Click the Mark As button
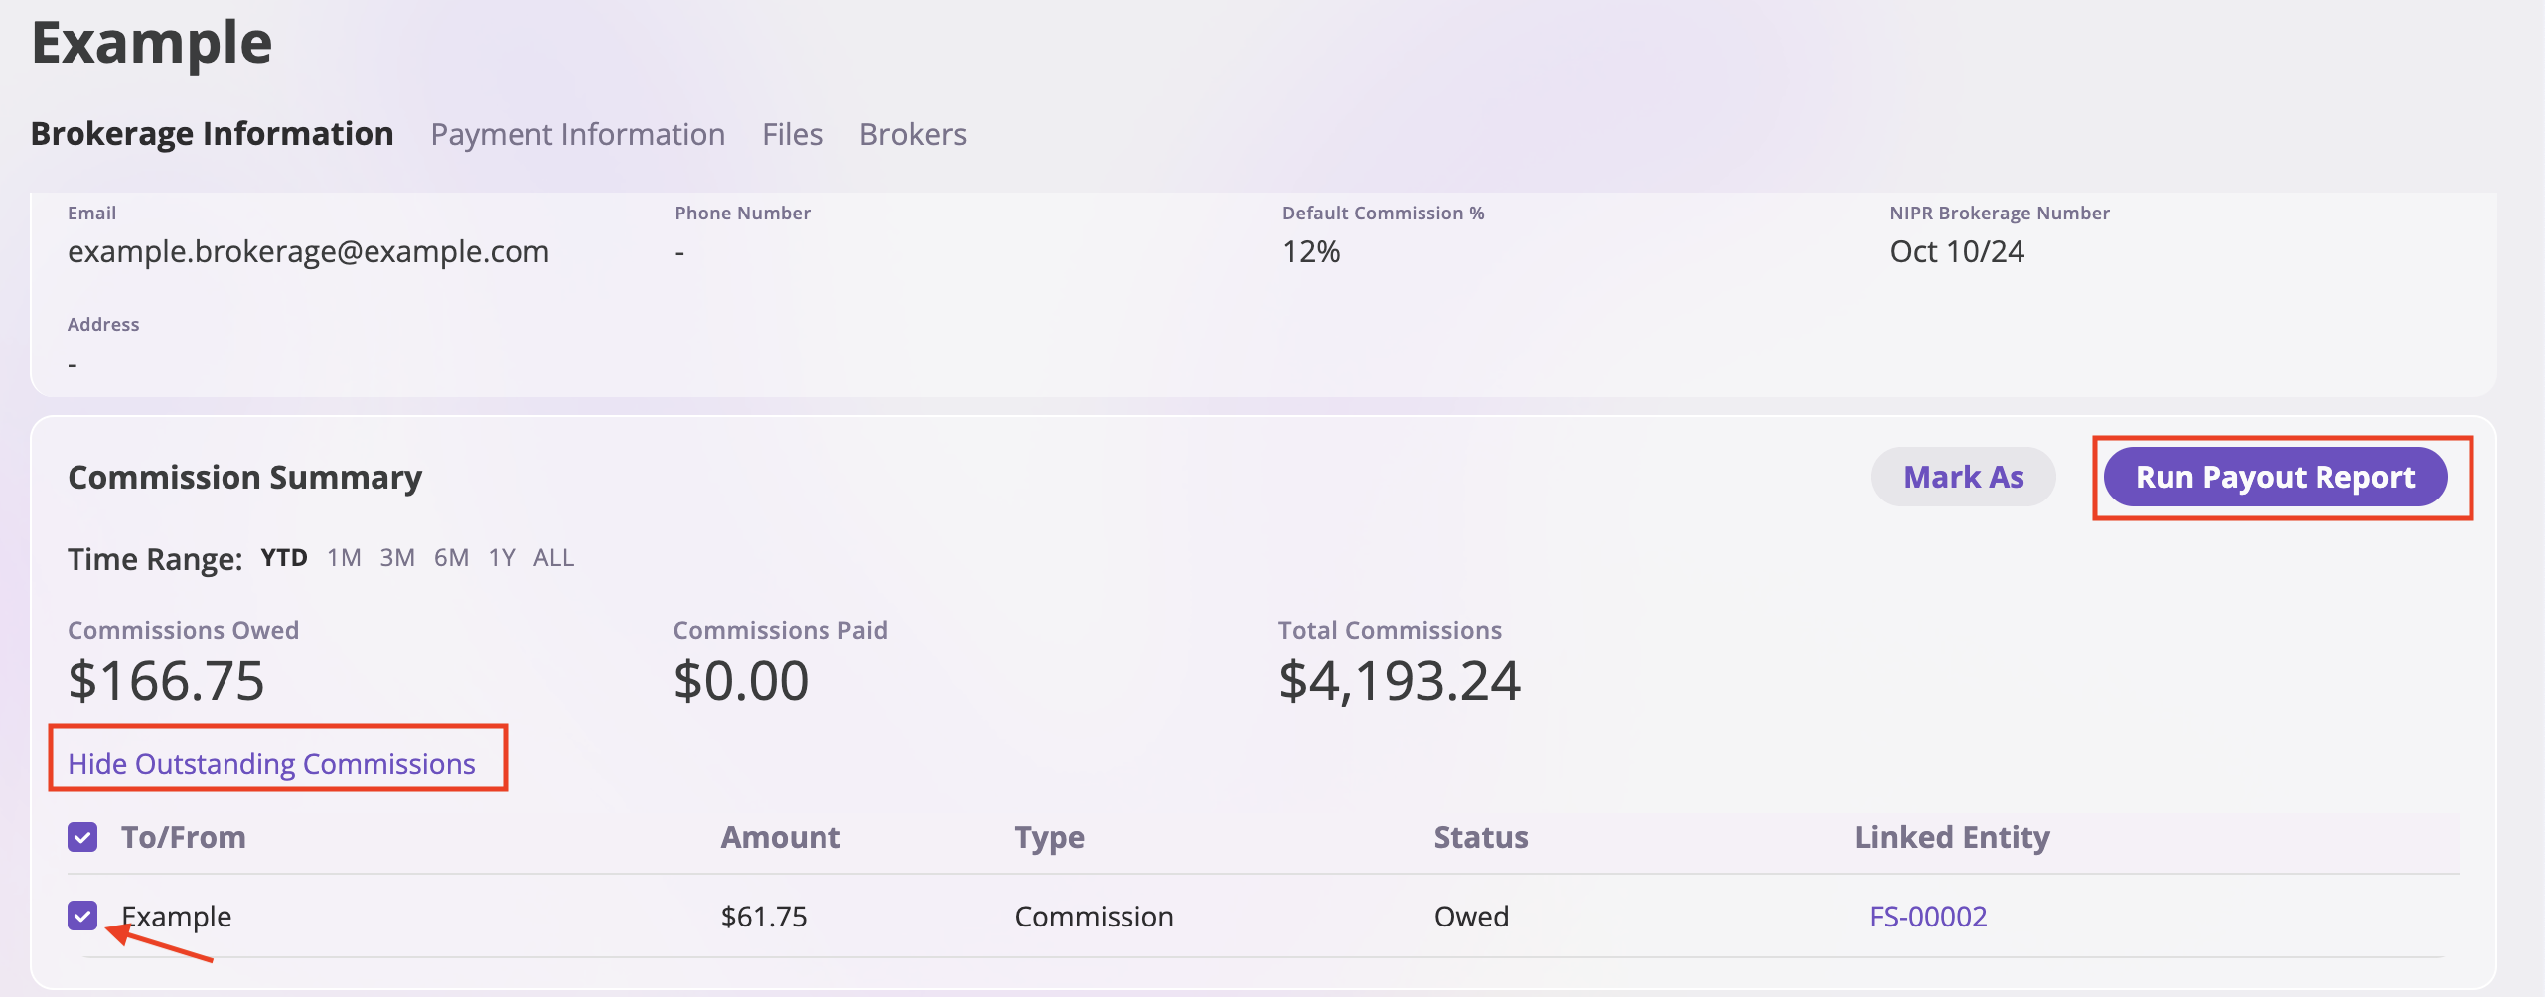Screen dimensions: 2545x997 1963,477
